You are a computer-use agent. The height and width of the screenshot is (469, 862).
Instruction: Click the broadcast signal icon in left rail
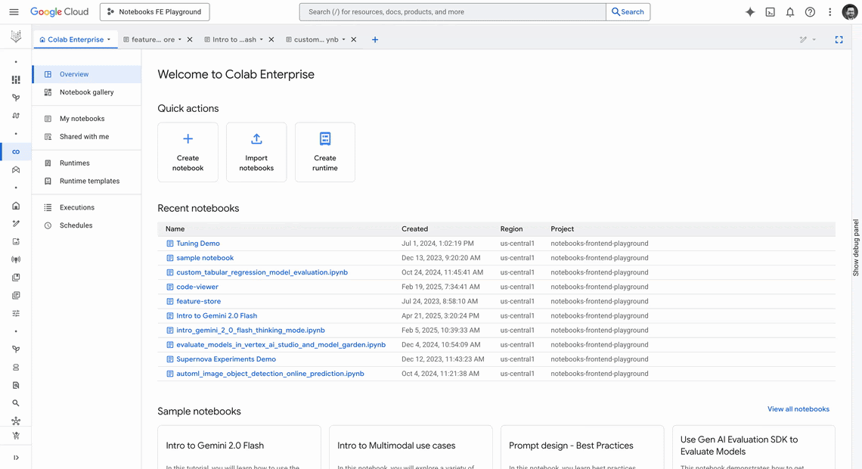click(16, 259)
